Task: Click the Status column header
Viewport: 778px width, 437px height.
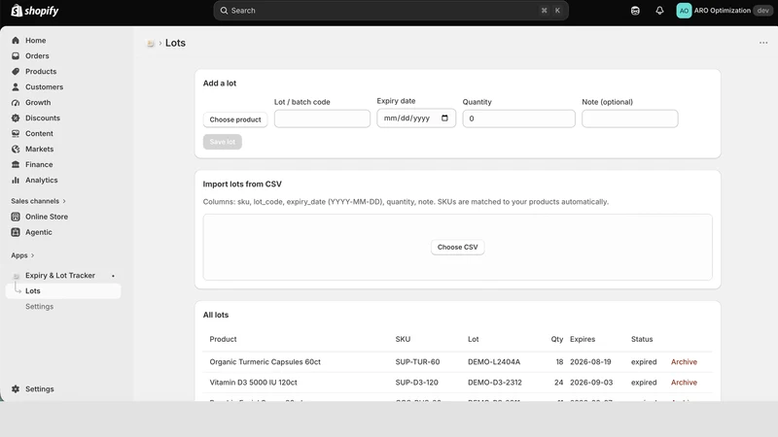Action: pyautogui.click(x=642, y=339)
